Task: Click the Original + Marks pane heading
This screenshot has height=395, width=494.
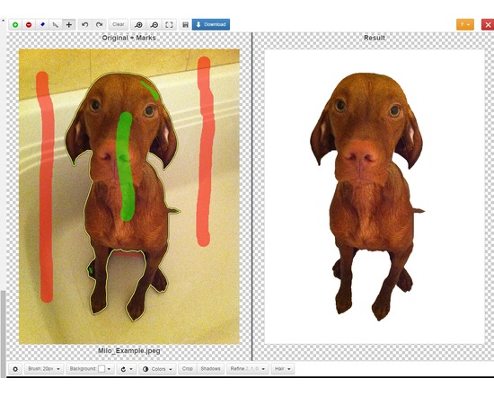Action: point(128,38)
